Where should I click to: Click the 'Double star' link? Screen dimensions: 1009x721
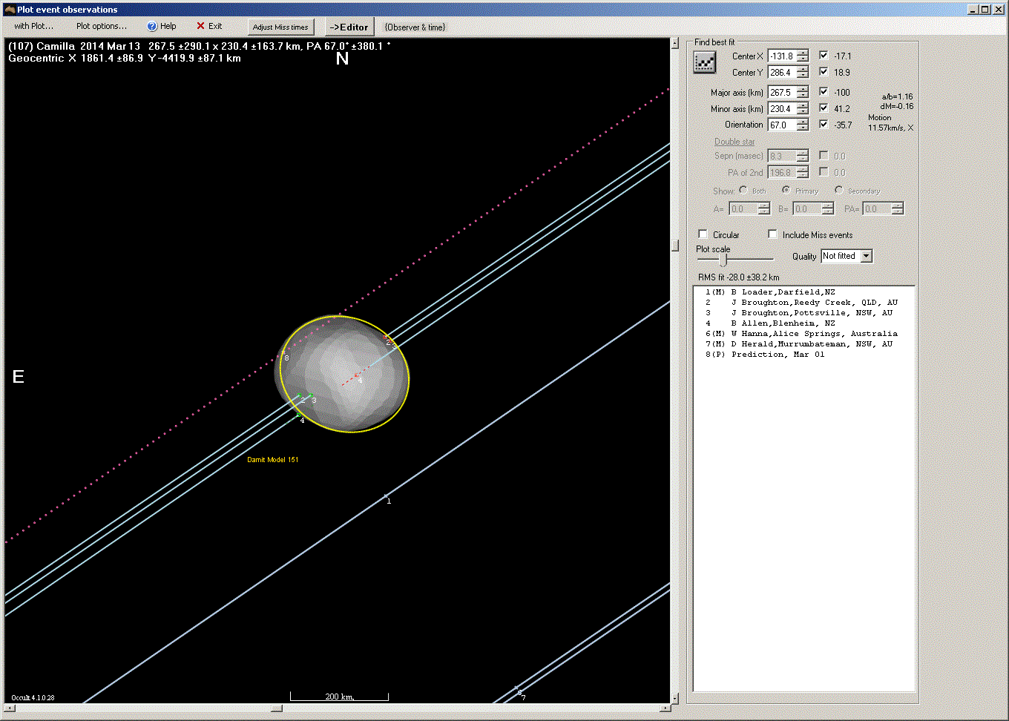734,142
